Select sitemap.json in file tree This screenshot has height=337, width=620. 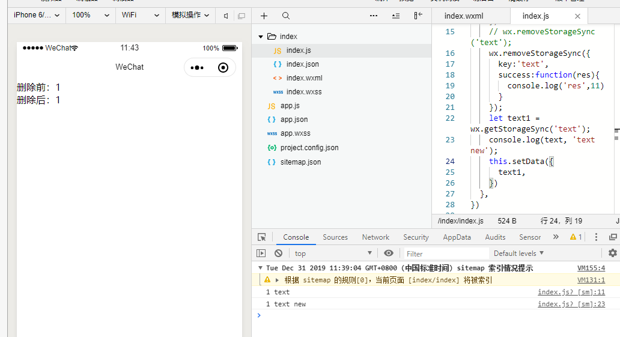(342, 162)
